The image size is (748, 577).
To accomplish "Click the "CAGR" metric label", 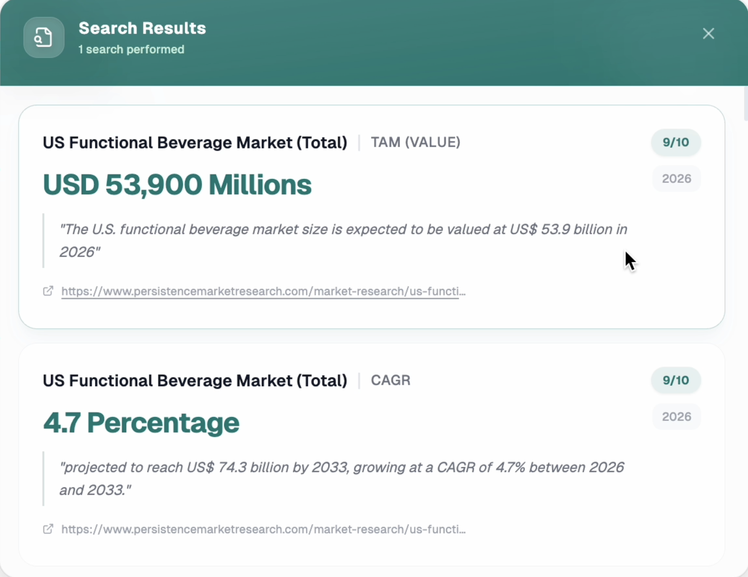I will click(x=391, y=380).
